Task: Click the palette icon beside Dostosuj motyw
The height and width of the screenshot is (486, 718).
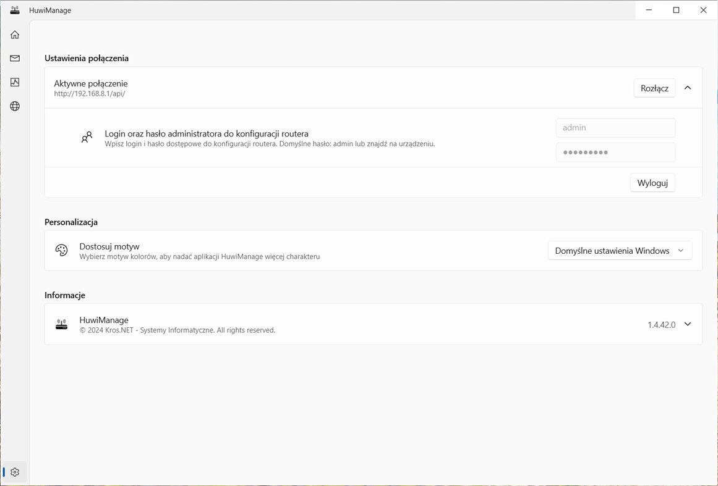Action: coord(61,250)
